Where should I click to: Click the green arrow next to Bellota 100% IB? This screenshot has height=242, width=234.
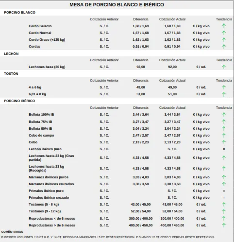click(x=224, y=115)
